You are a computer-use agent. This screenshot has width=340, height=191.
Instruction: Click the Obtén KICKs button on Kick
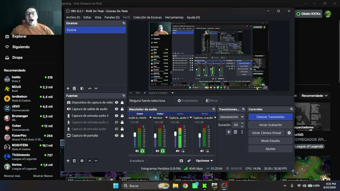pyautogui.click(x=308, y=14)
